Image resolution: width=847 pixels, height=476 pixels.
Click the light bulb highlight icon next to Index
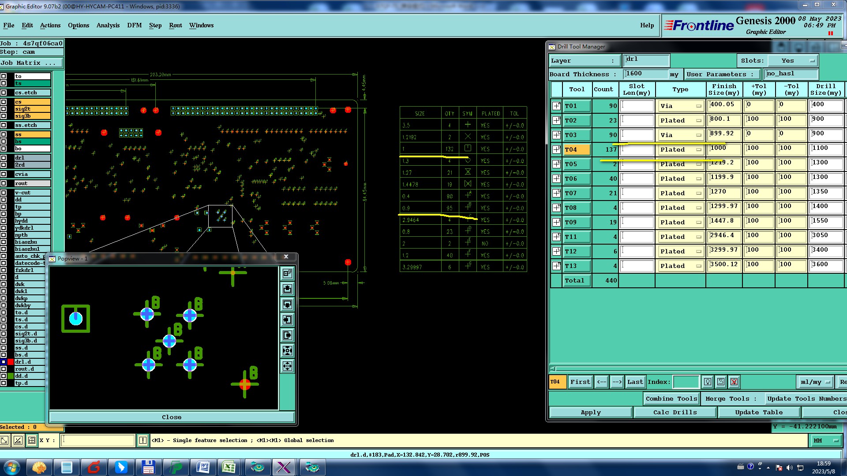coord(708,382)
